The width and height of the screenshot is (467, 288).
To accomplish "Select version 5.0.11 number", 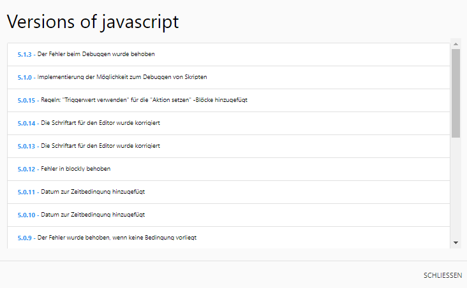I will click(26, 192).
